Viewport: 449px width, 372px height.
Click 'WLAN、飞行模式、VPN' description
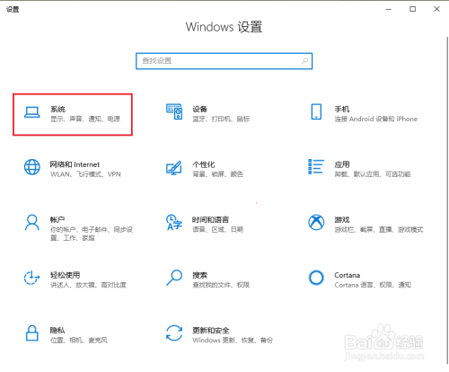point(85,174)
